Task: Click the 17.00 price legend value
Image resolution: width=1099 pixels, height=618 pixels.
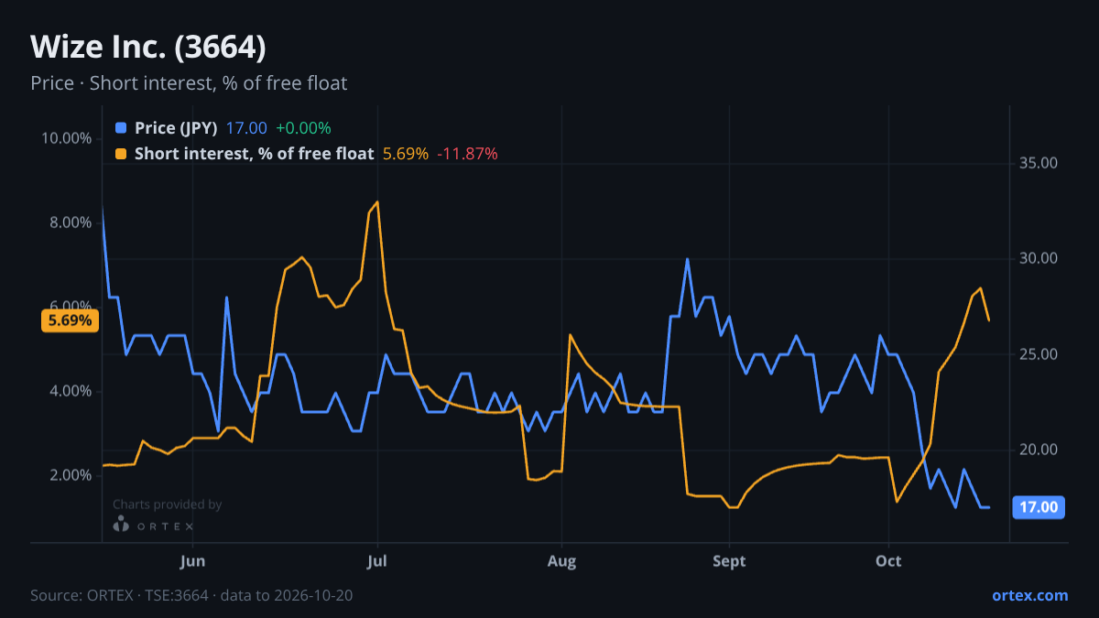Action: [246, 128]
